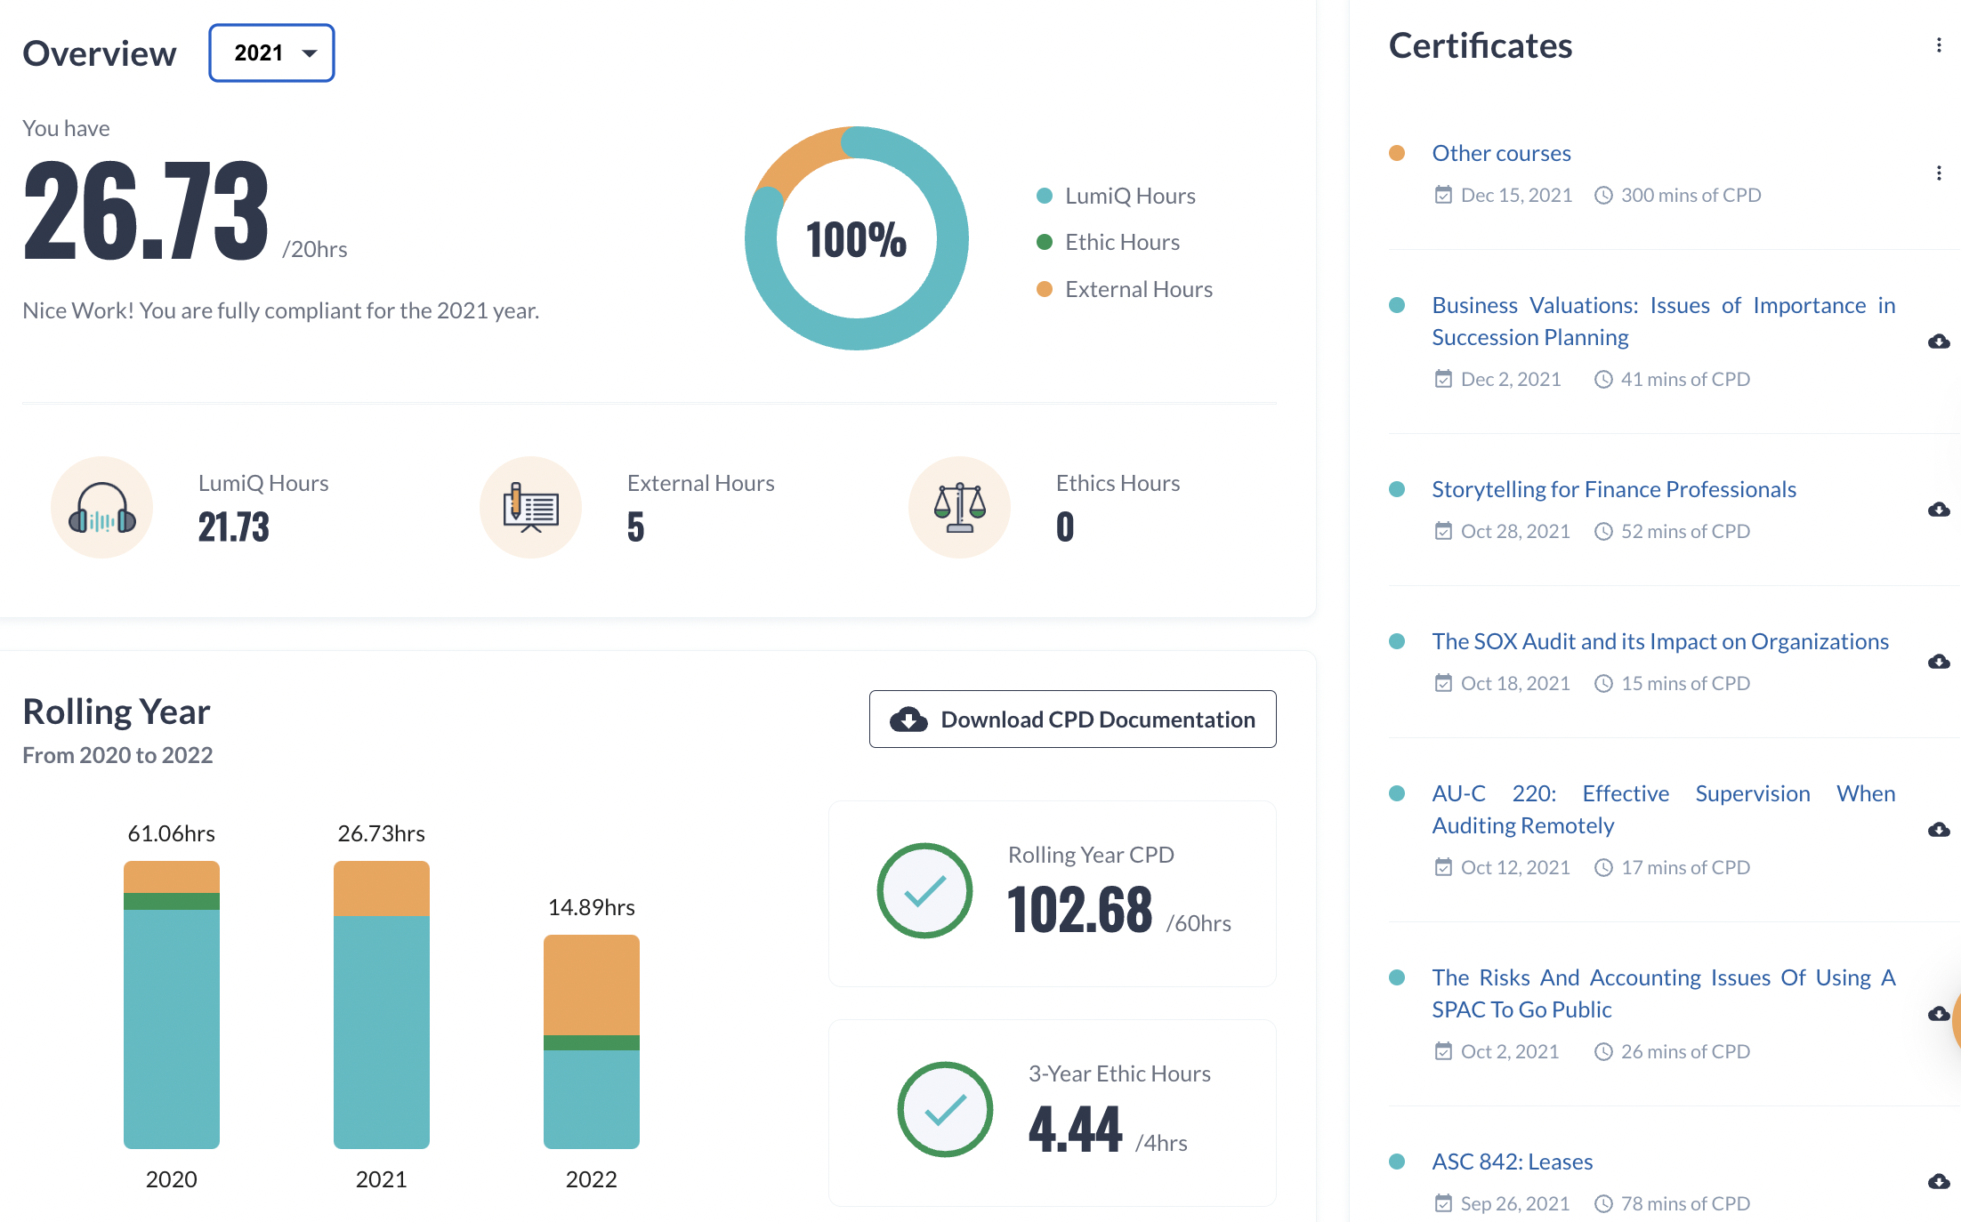
Task: Download the SOX Audit certificate
Action: pyautogui.click(x=1939, y=662)
